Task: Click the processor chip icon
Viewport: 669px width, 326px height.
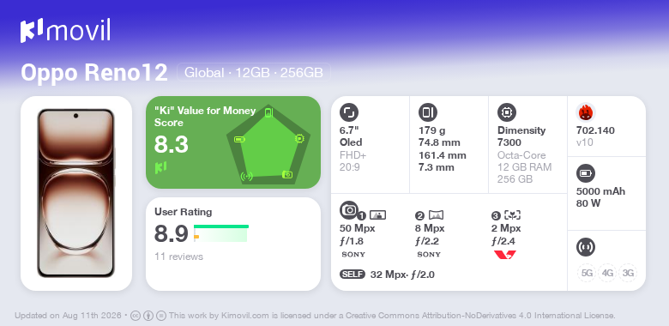Action: coord(506,112)
